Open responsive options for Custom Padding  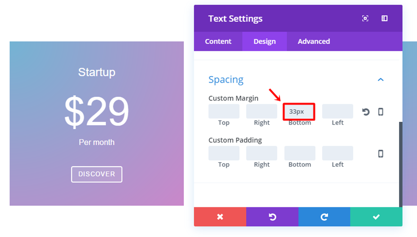[x=381, y=153]
